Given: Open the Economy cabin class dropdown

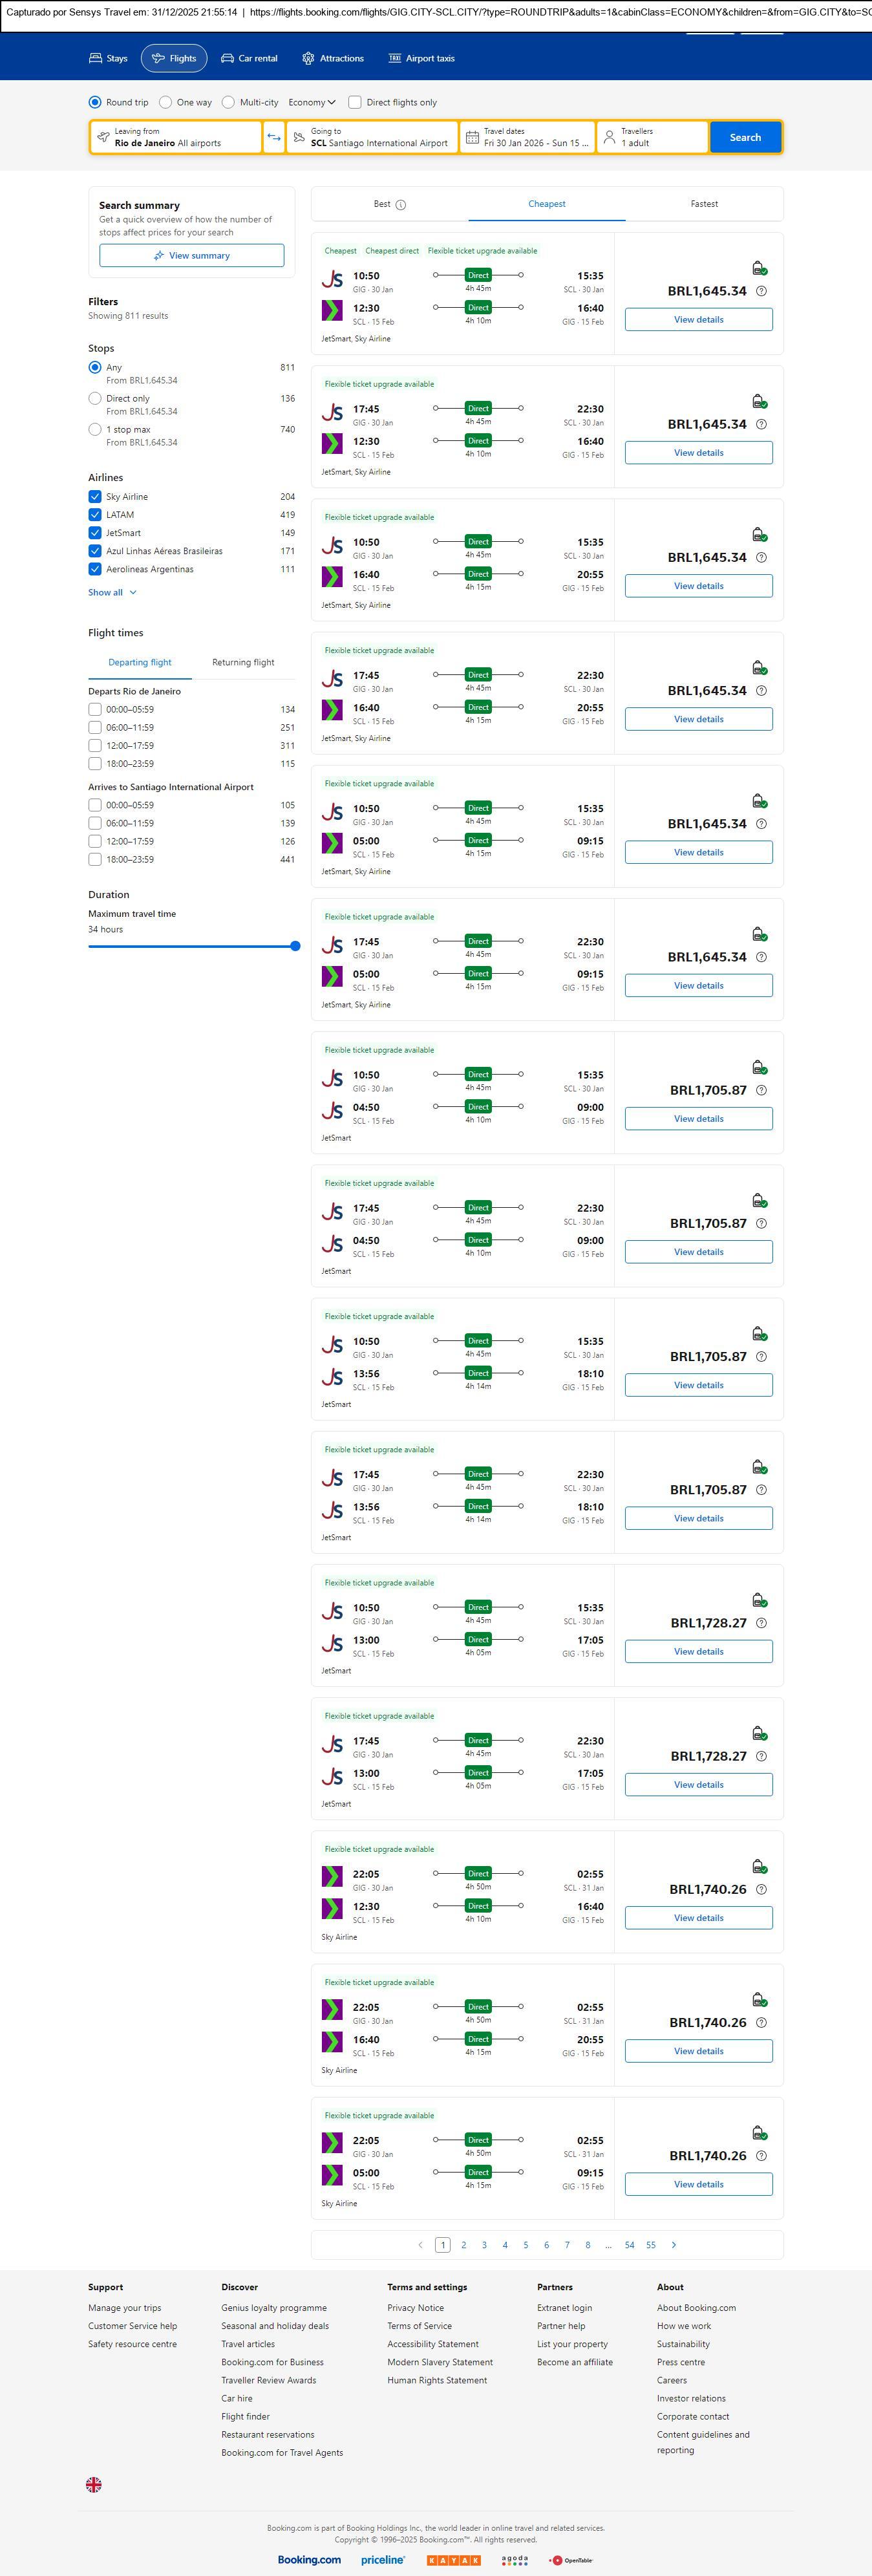Looking at the screenshot, I should pyautogui.click(x=312, y=102).
